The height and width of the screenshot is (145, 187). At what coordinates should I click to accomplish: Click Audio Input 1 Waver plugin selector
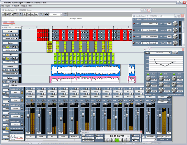[16, 92]
